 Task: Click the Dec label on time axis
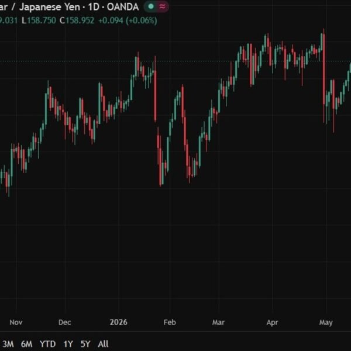65,322
